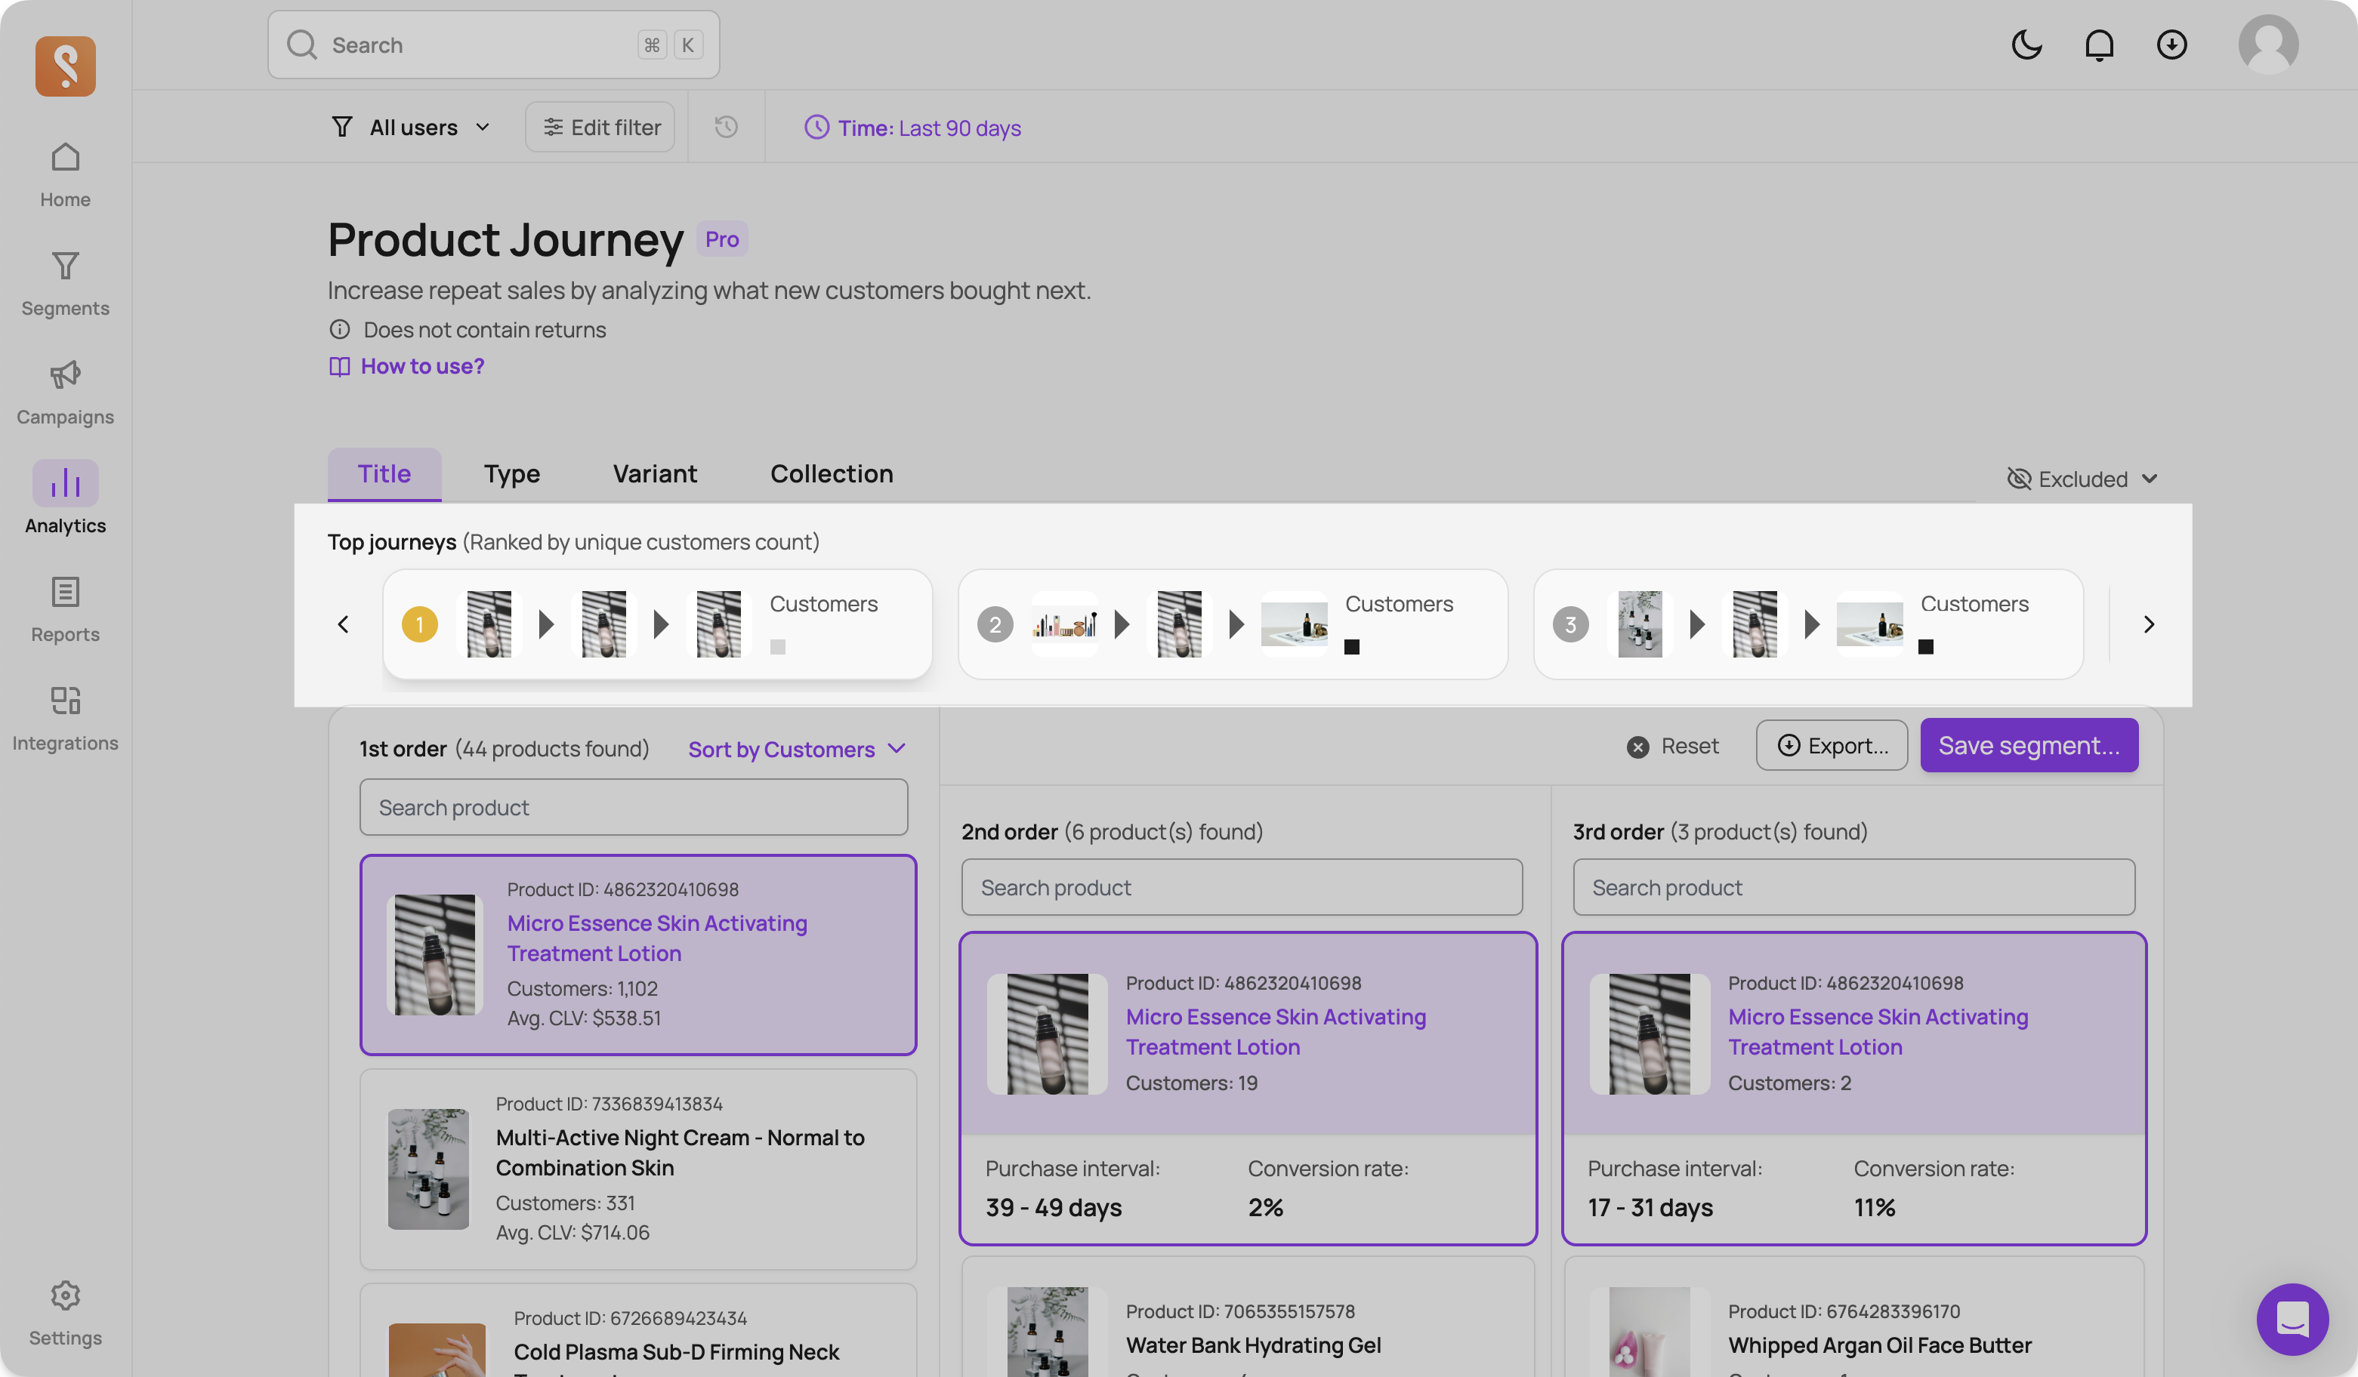The image size is (2358, 1377).
Task: Select Cold Plasma Sub-D Firming Neck card
Action: click(x=638, y=1330)
